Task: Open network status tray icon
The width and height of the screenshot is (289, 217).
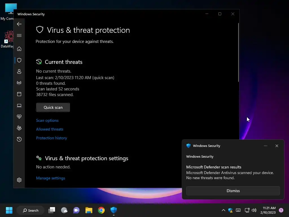Action: [x=247, y=210]
